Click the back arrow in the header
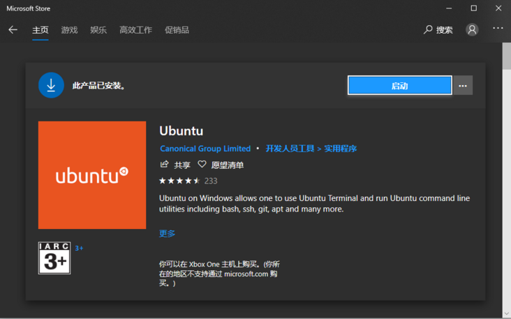This screenshot has width=511, height=319. (13, 30)
